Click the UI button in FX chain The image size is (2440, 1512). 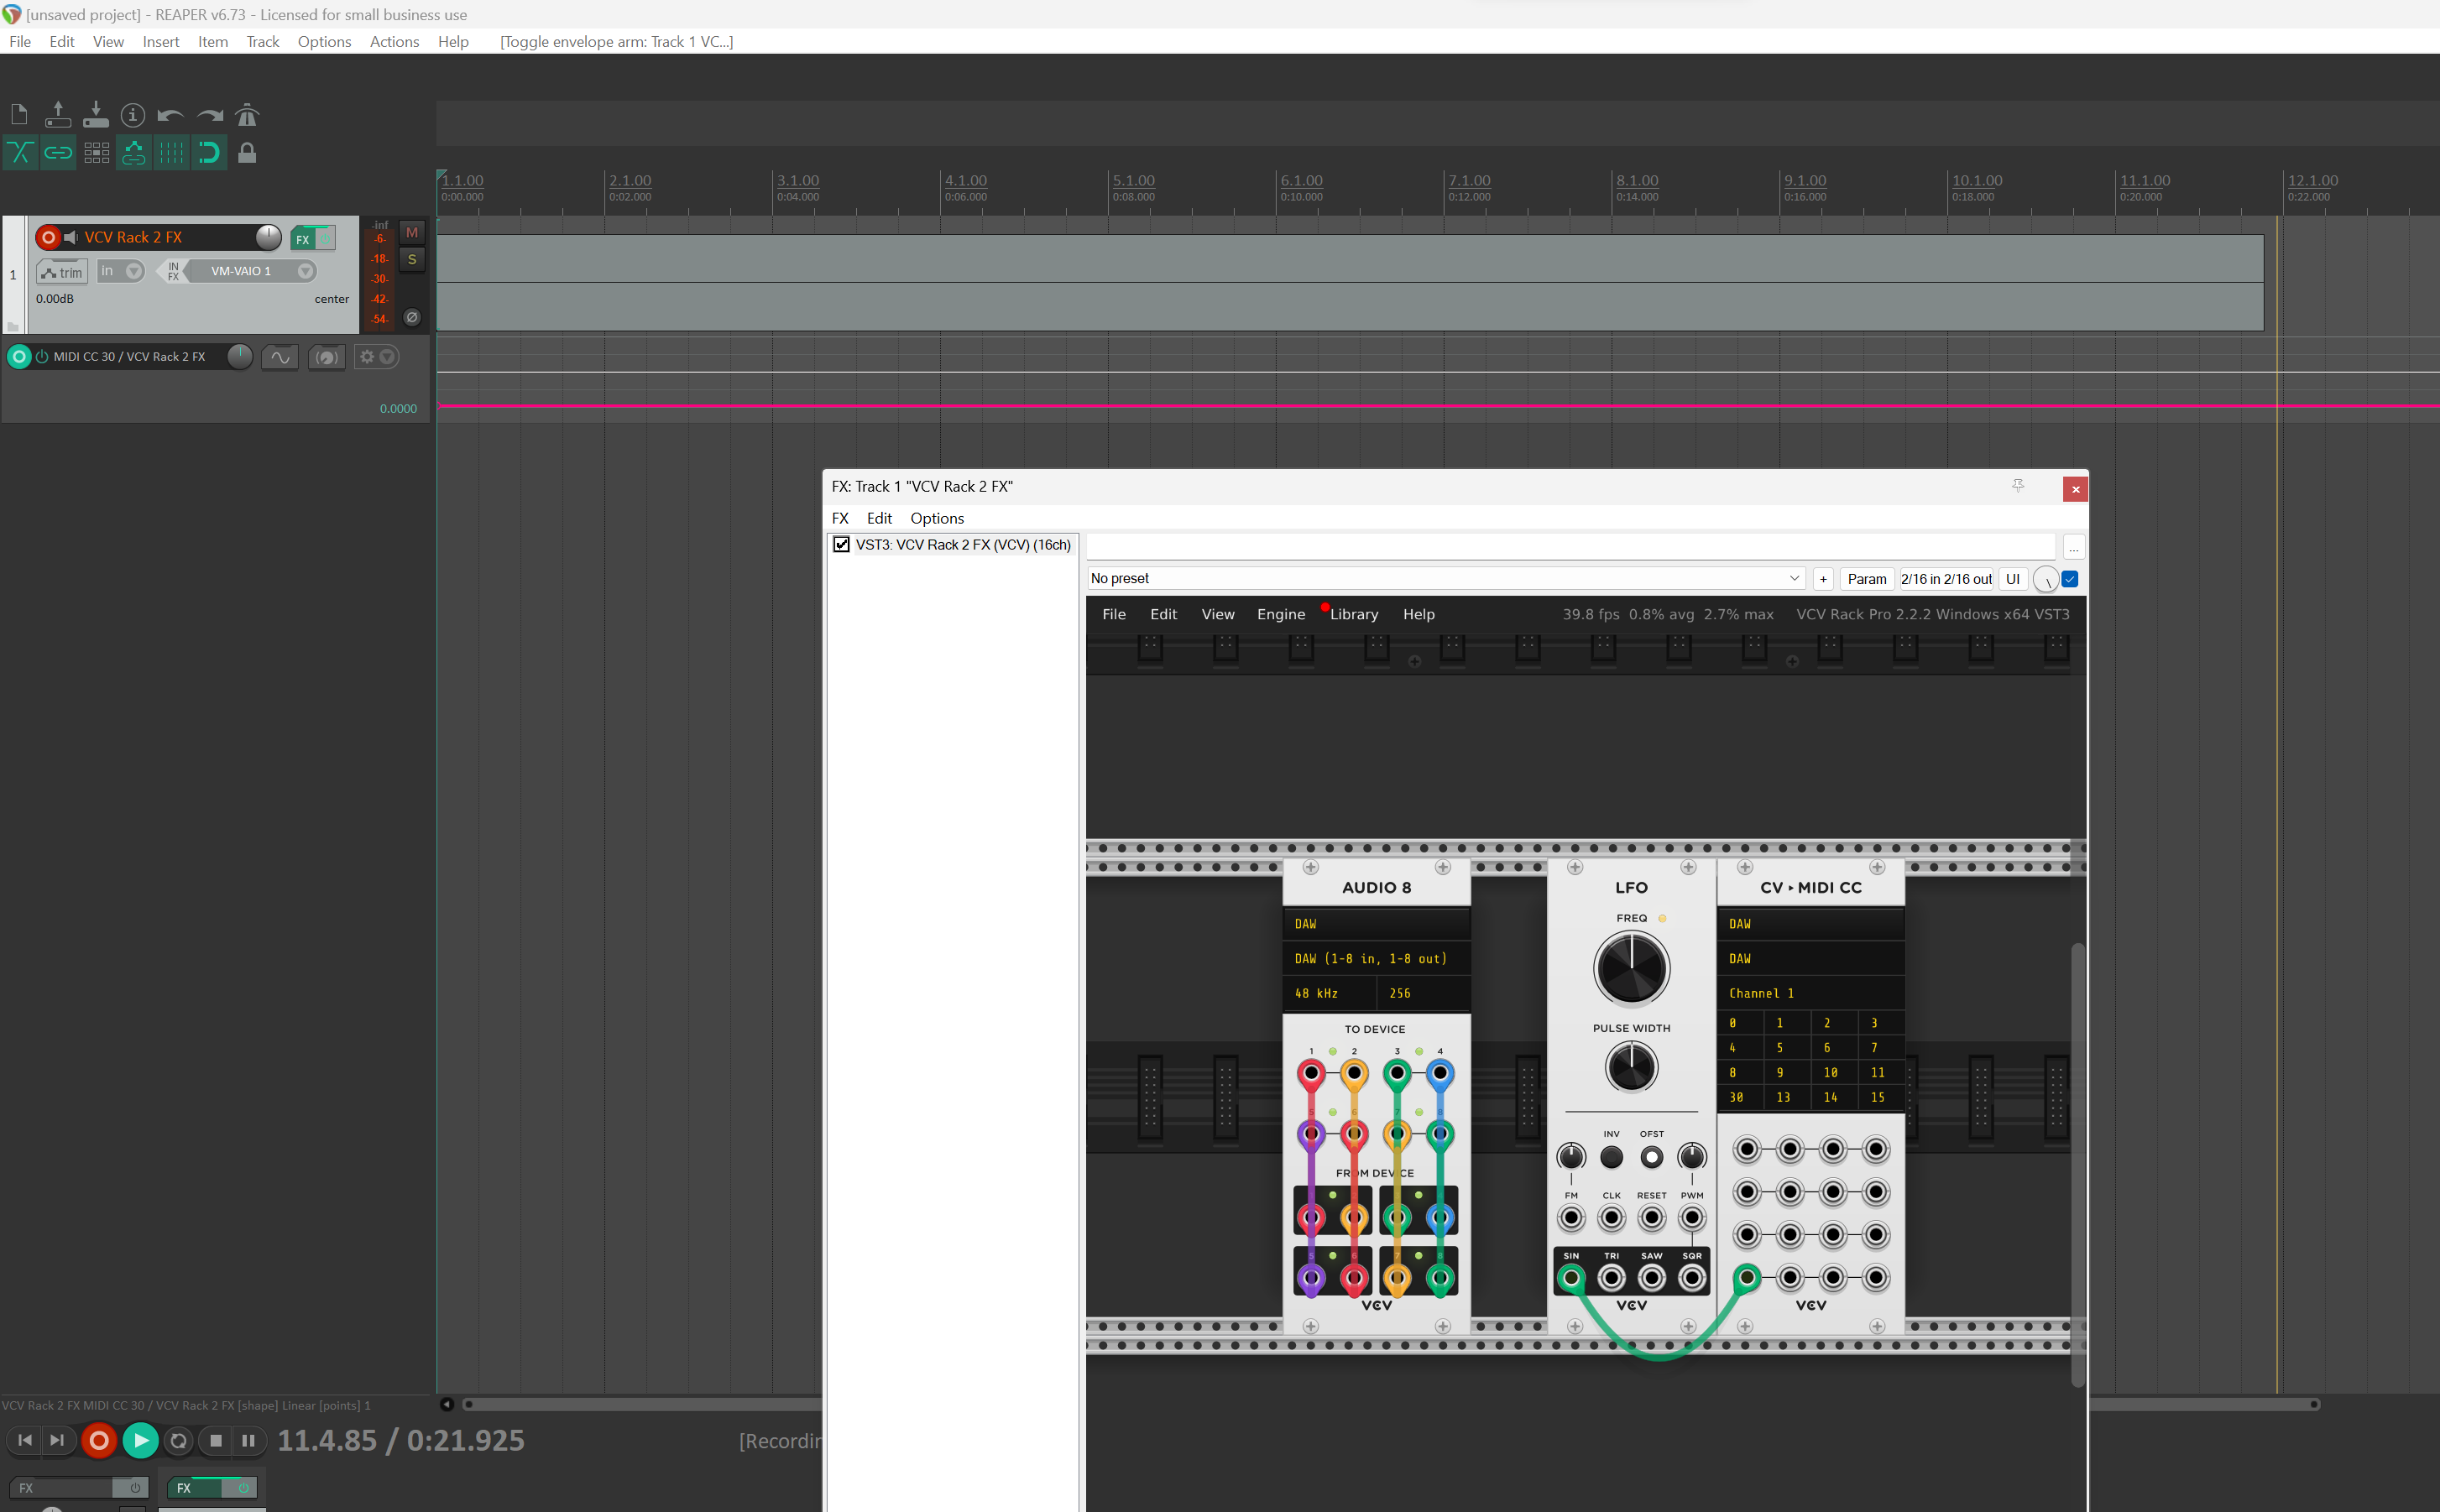2011,578
